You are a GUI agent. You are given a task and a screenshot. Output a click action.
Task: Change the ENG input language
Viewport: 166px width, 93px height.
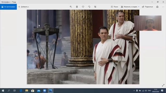click(149, 91)
